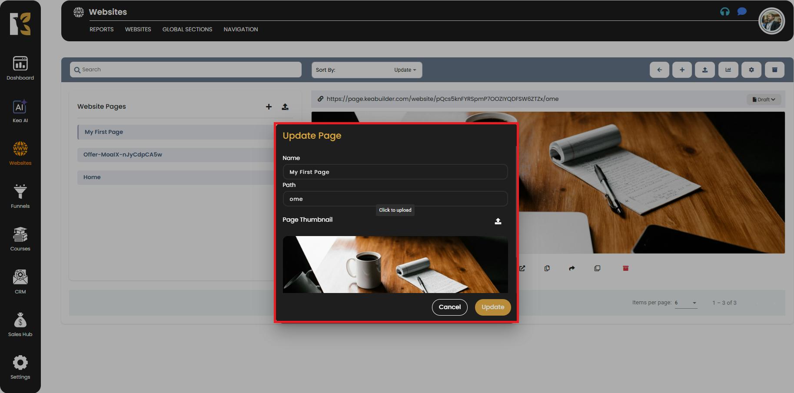The height and width of the screenshot is (393, 794).
Task: Open the chat bubble icon in header
Action: [x=742, y=12]
